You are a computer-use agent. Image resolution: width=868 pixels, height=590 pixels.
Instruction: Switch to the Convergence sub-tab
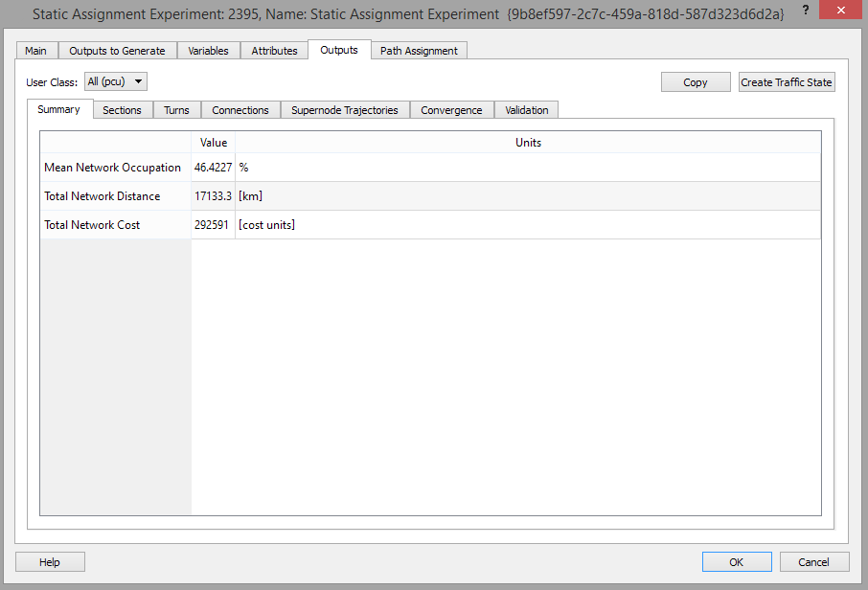pyautogui.click(x=451, y=109)
